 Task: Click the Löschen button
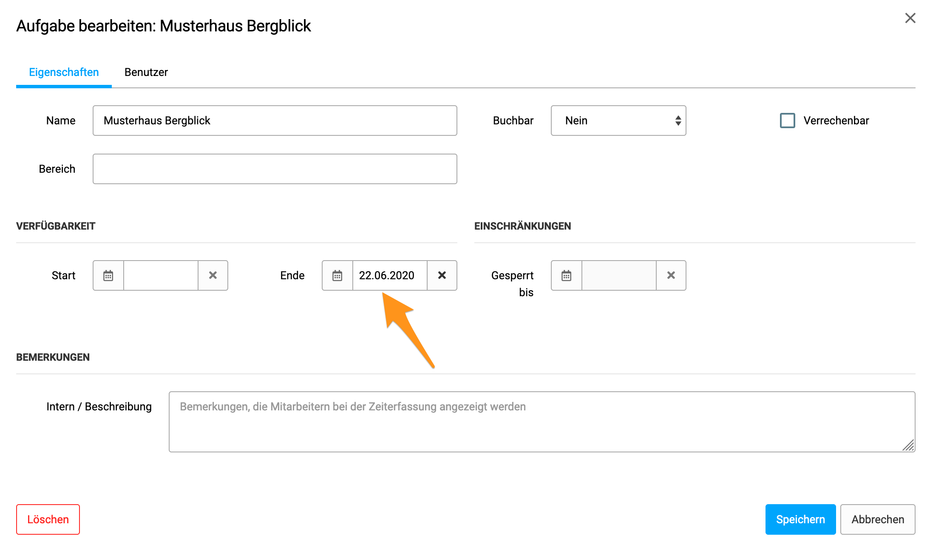pos(48,519)
